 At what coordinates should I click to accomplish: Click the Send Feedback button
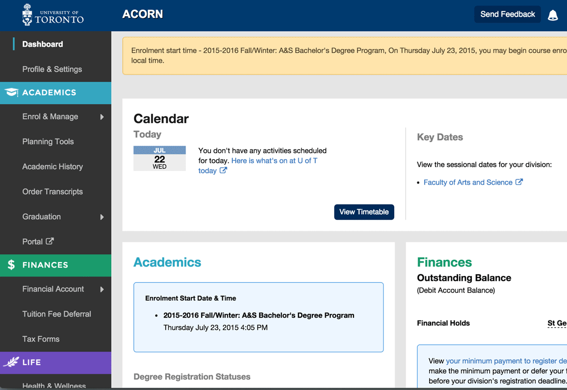click(507, 14)
